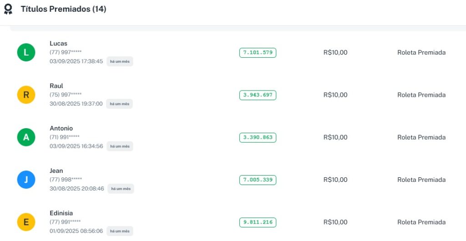Open the winner name Lucas
This screenshot has width=466, height=241.
point(58,44)
